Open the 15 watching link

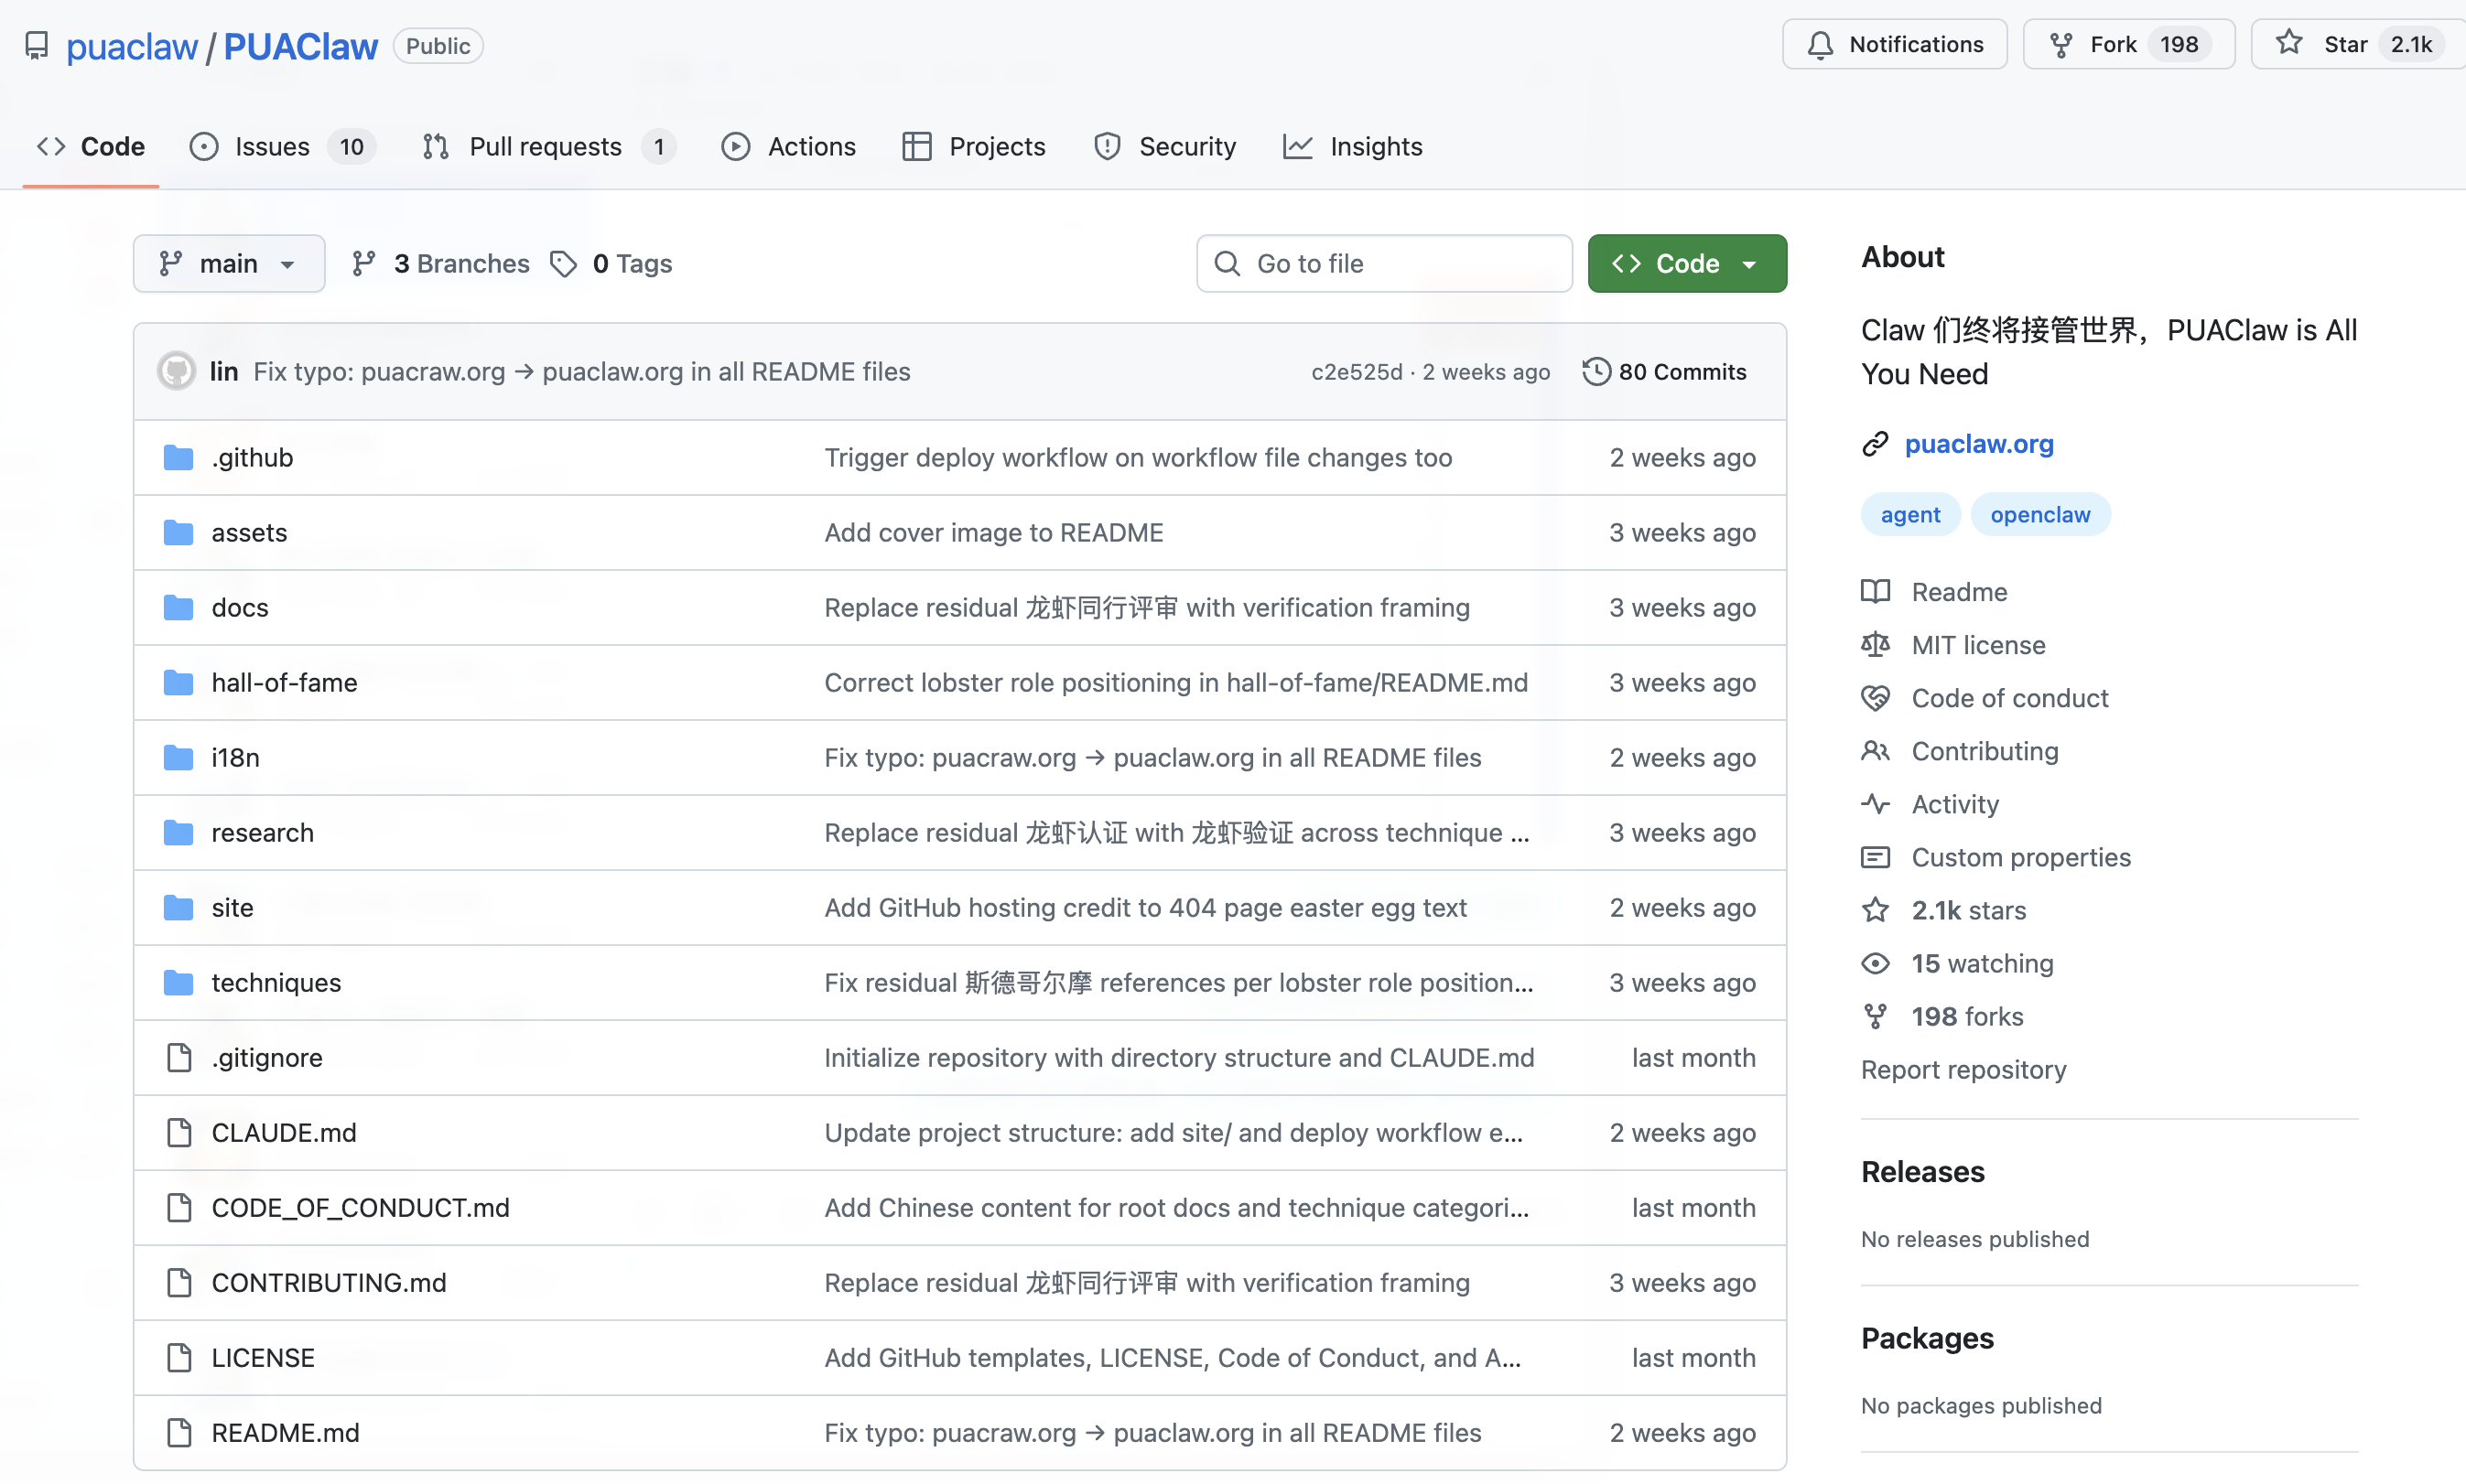1982,963
